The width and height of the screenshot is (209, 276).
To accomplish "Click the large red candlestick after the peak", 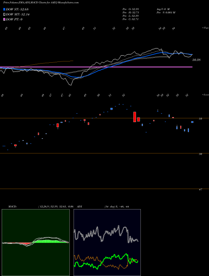I will tap(135, 117).
